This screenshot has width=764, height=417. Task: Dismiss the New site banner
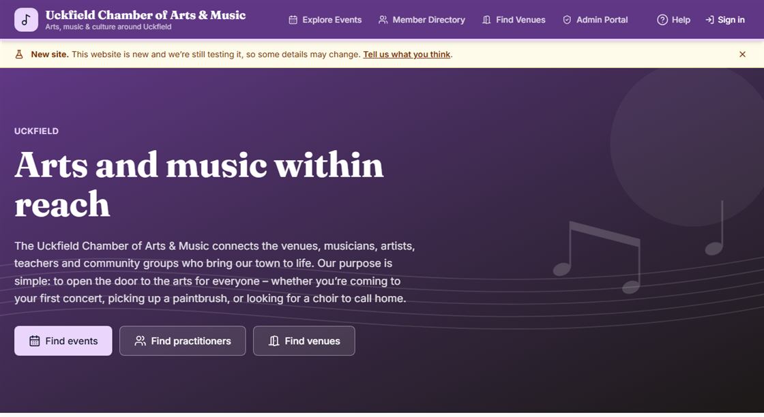tap(742, 55)
